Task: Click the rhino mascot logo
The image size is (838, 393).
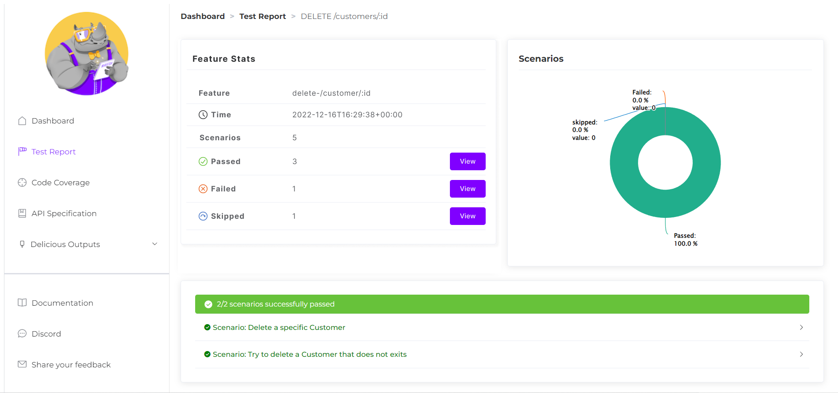Action: [x=87, y=53]
